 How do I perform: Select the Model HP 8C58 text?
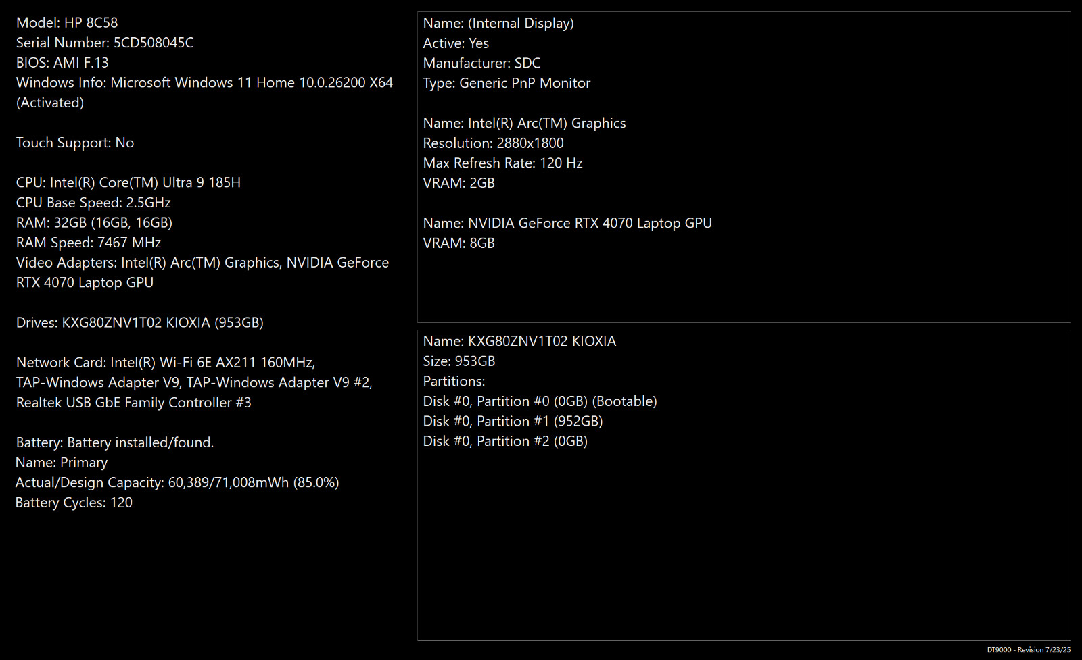[x=67, y=22]
